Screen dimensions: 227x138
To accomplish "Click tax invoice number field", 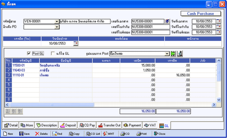I will pyautogui.click(x=151, y=27).
